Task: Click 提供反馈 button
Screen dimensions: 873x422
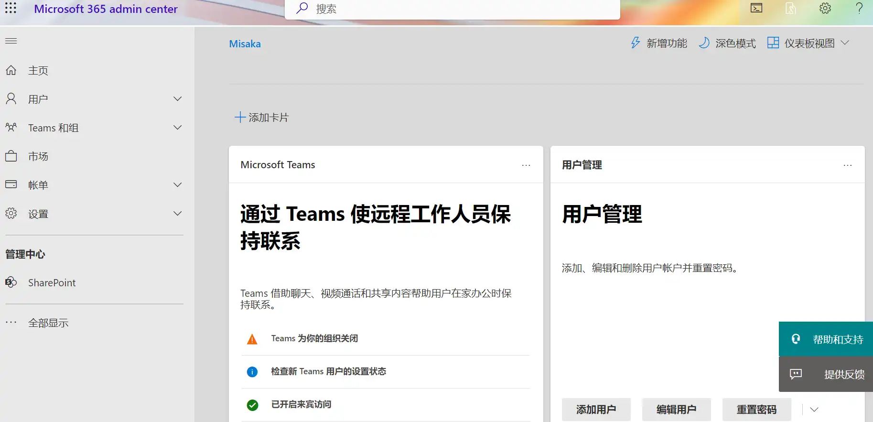Action: tap(826, 374)
